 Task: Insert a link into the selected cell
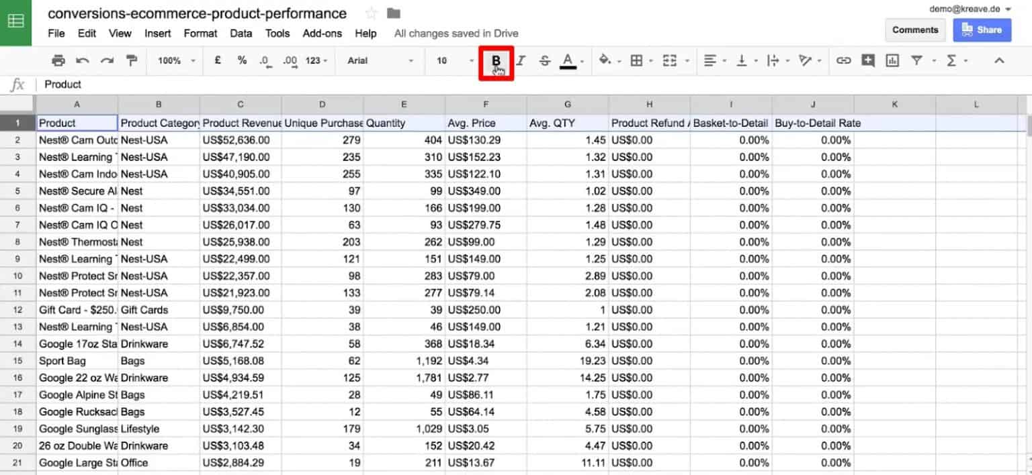click(x=842, y=60)
